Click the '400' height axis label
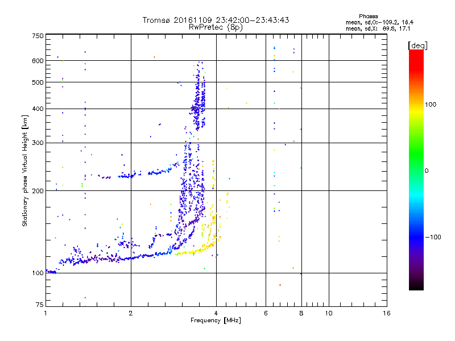 tap(38, 109)
